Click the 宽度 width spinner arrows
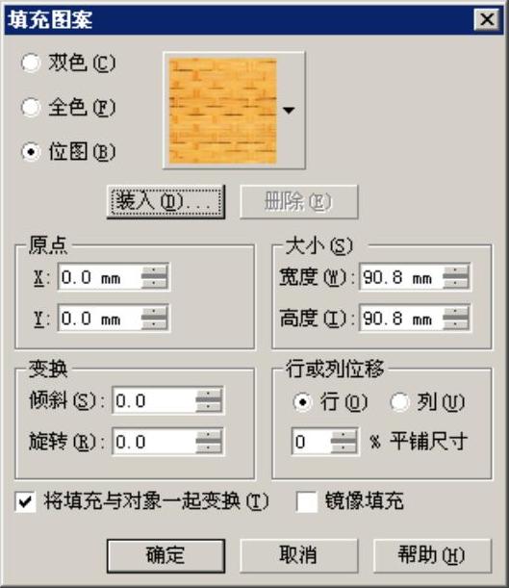The width and height of the screenshot is (509, 588). coord(455,278)
